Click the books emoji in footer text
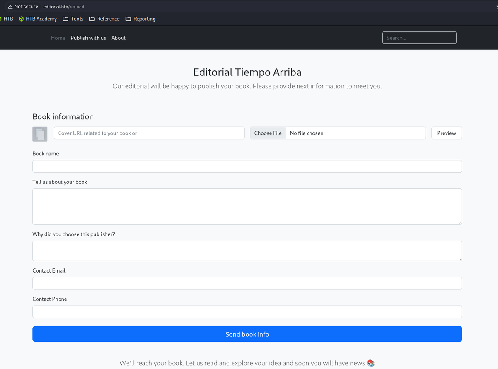Screen dimensions: 498x369 pos(371,363)
